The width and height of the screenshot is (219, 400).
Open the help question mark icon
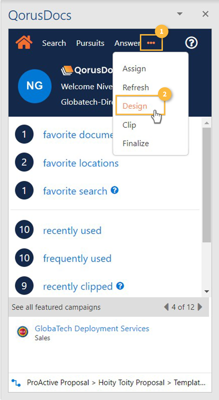[x=191, y=43]
